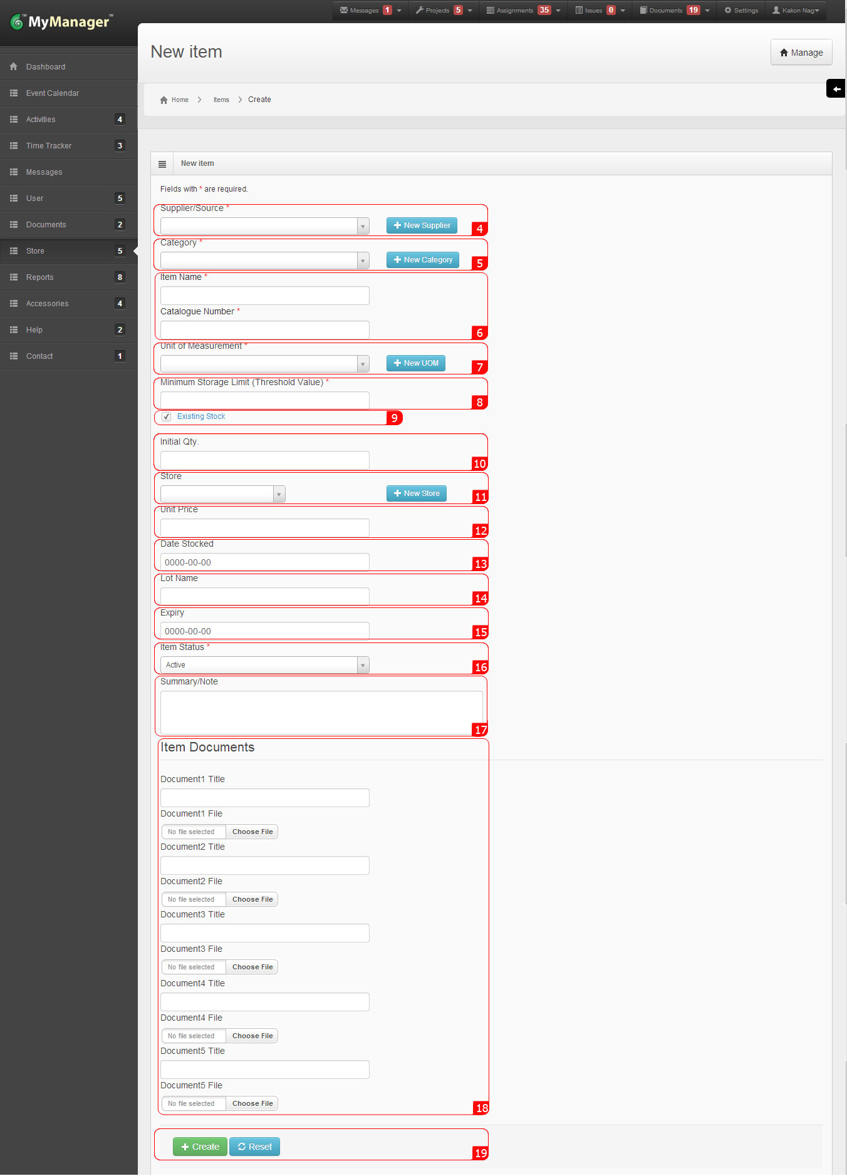Open Messages in the sidebar menu
The image size is (847, 1176).
69,172
